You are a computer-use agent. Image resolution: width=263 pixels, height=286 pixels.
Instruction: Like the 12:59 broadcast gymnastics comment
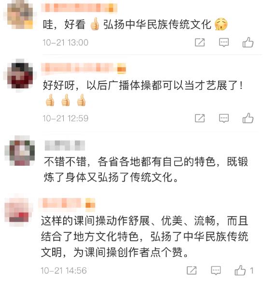point(248,118)
